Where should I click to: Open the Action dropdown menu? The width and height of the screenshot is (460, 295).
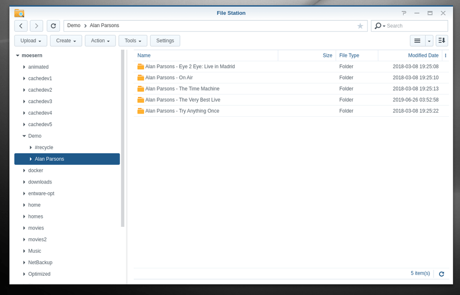pyautogui.click(x=100, y=41)
